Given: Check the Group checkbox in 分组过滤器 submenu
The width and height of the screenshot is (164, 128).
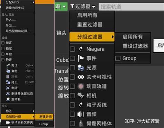Looking at the screenshot, I should point(118,58).
